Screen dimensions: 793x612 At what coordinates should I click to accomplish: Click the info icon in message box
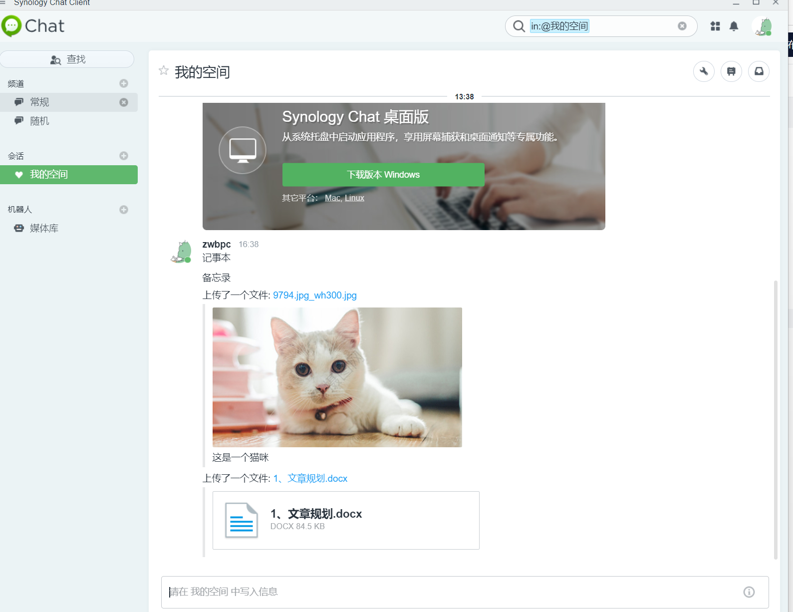coord(749,592)
